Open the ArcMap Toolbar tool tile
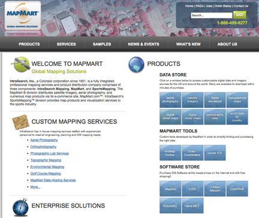The width and height of the screenshot is (259, 218). [170, 153]
